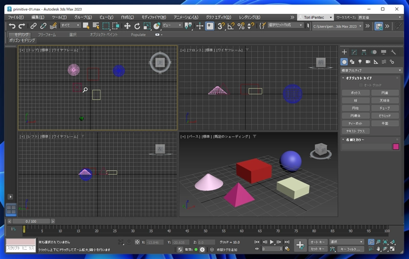This screenshot has width=409, height=259.
Task: Activate the Select and Rotate tool
Action: (137, 26)
